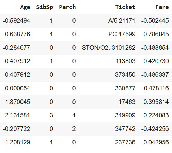Click Parch value 0 in ticket 330877 row

(x=74, y=88)
